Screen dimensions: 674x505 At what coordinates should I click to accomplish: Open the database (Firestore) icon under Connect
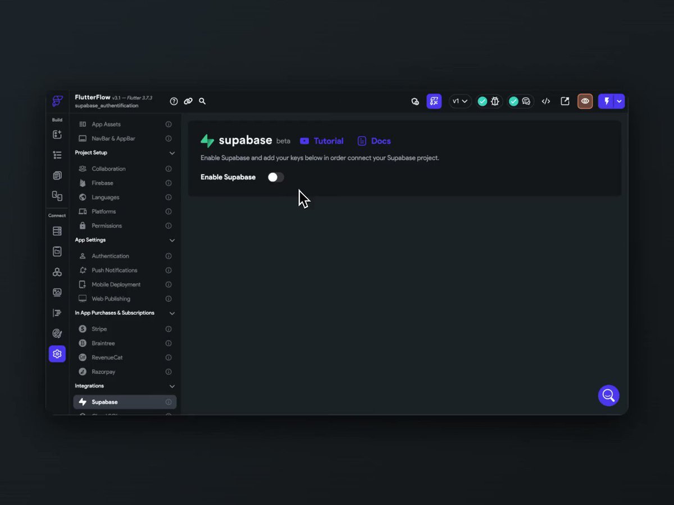point(57,231)
